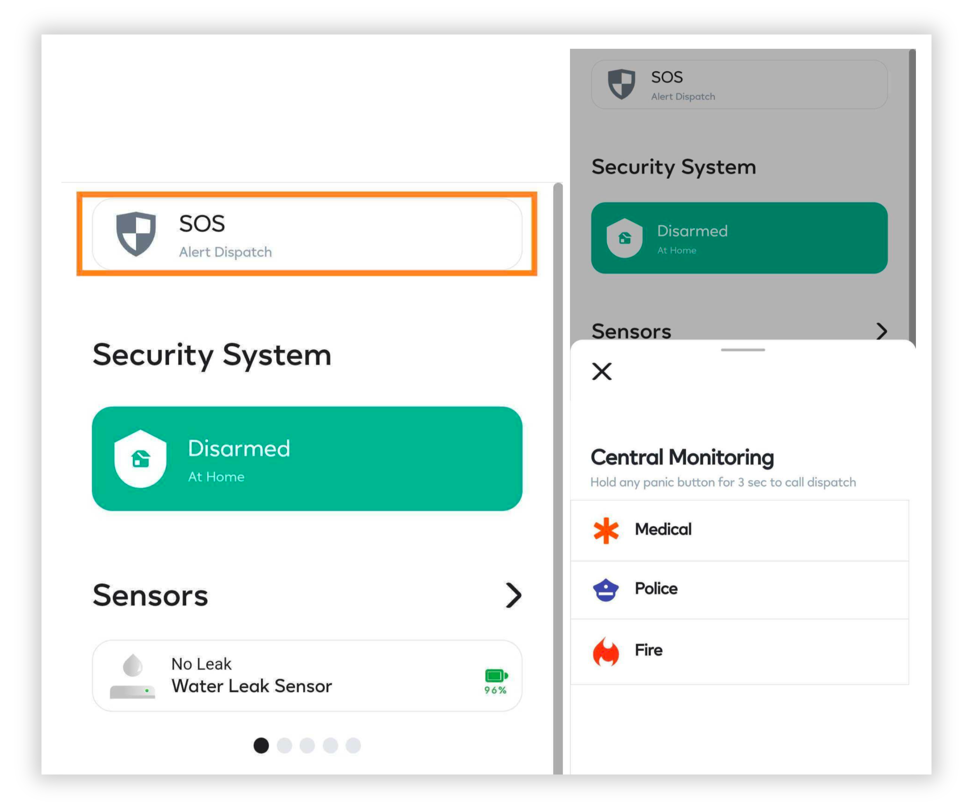
Task: Jump to the last page indicator dot
Action: 353,745
